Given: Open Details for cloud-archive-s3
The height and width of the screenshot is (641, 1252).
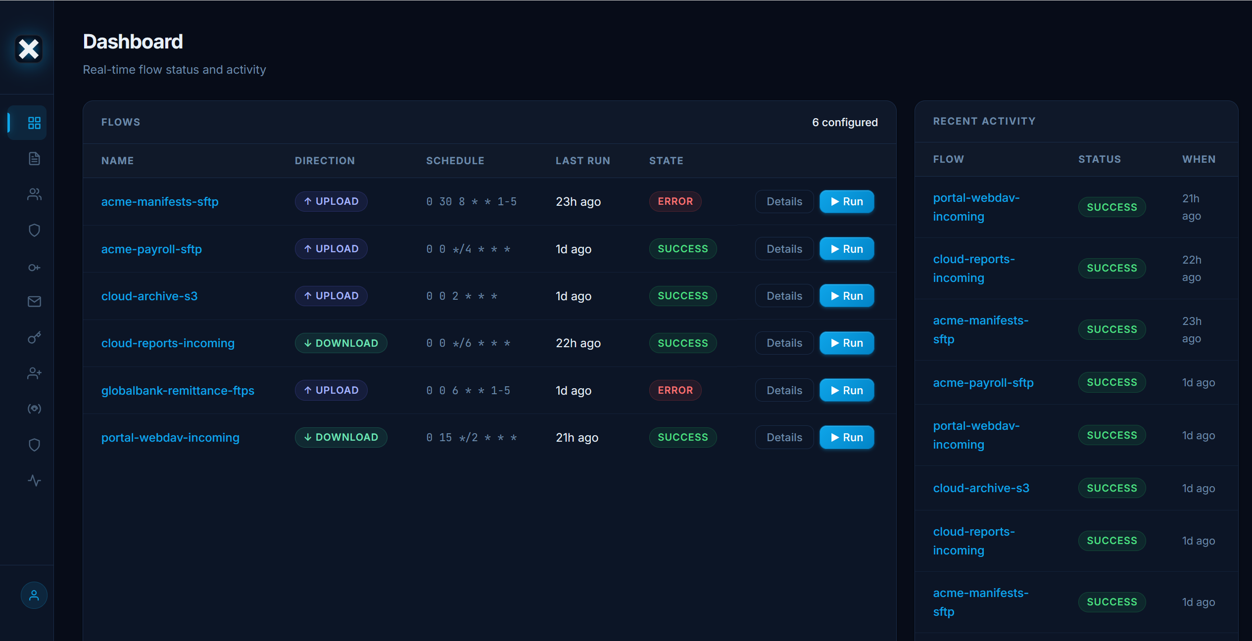Looking at the screenshot, I should 783,296.
